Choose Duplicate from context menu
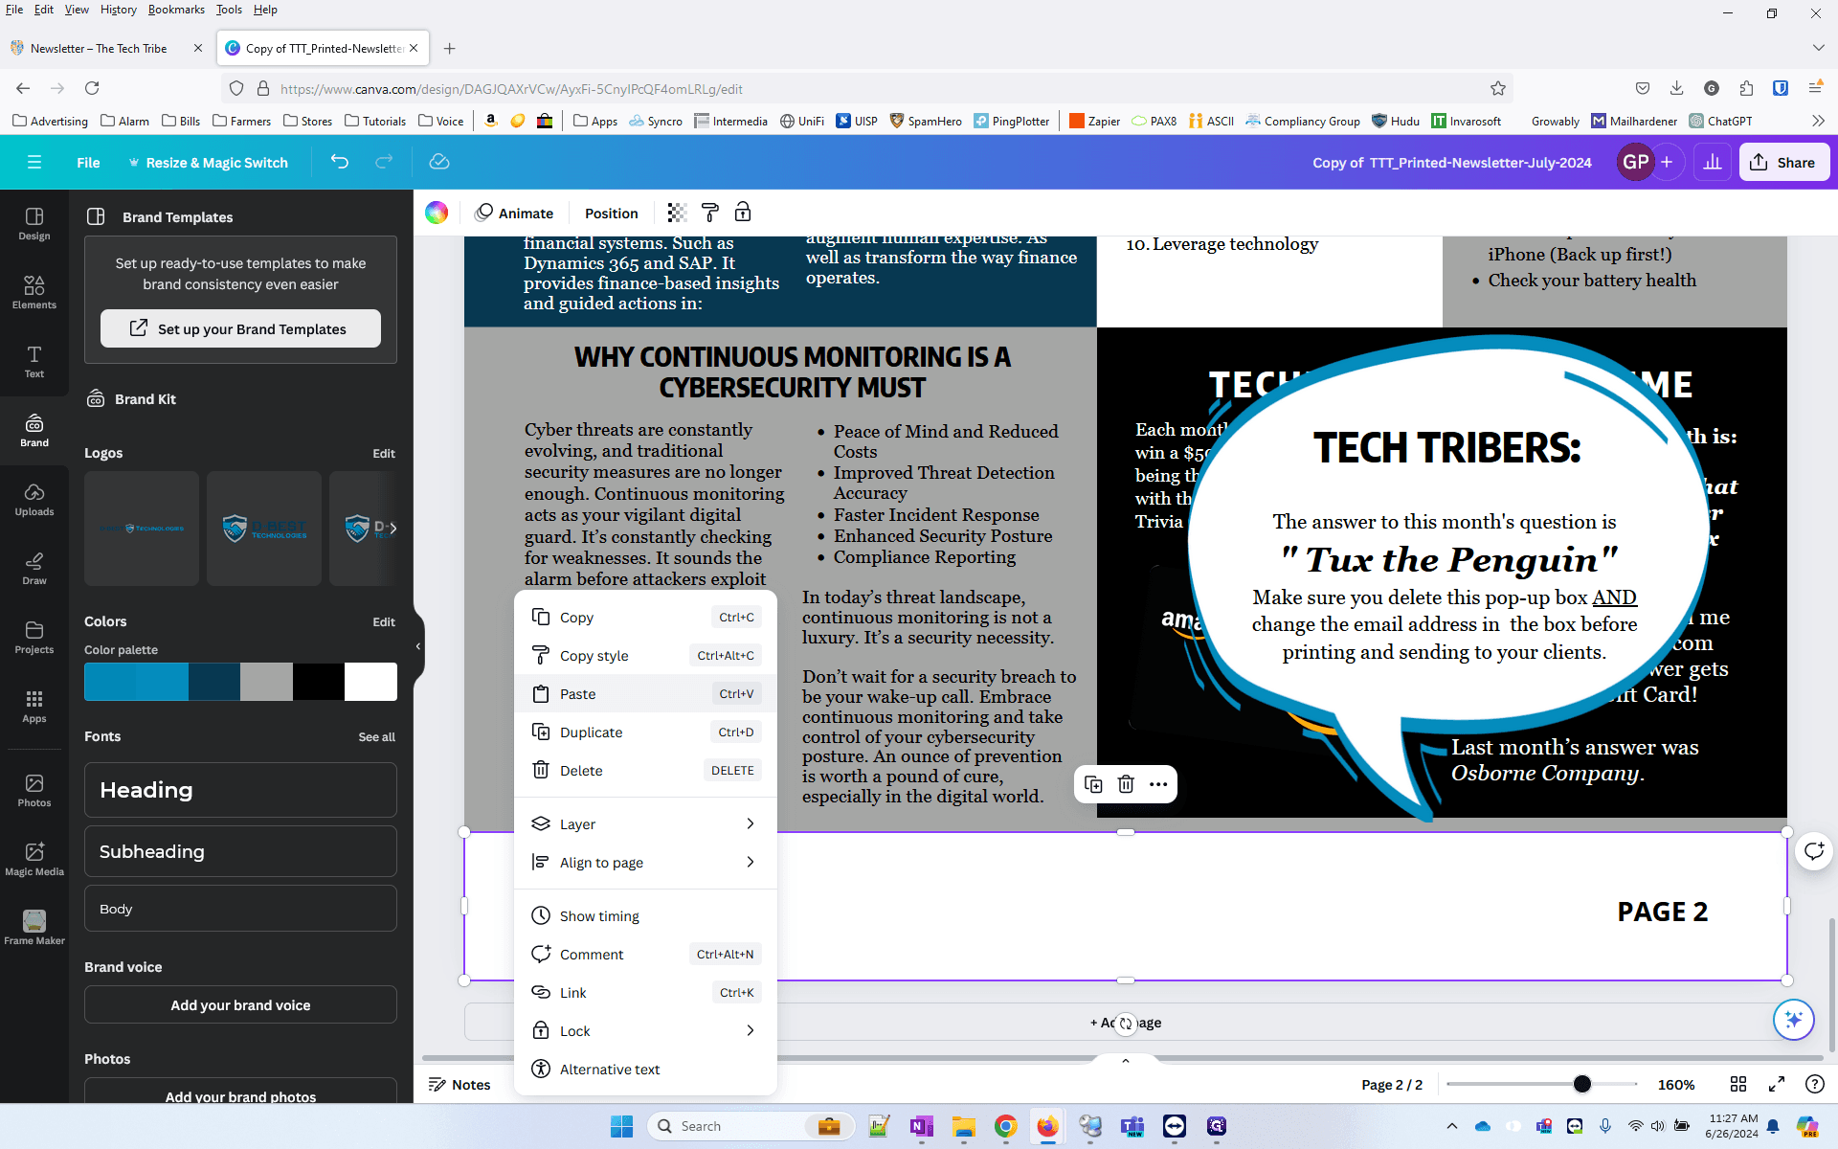Viewport: 1838px width, 1149px height. pyautogui.click(x=645, y=732)
